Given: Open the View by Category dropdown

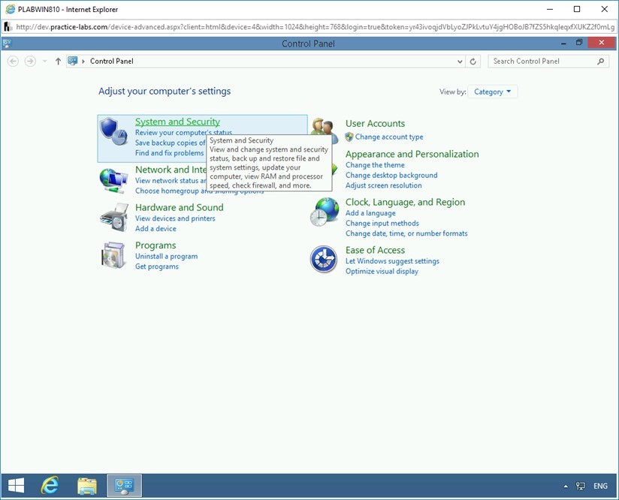Looking at the screenshot, I should (x=494, y=91).
